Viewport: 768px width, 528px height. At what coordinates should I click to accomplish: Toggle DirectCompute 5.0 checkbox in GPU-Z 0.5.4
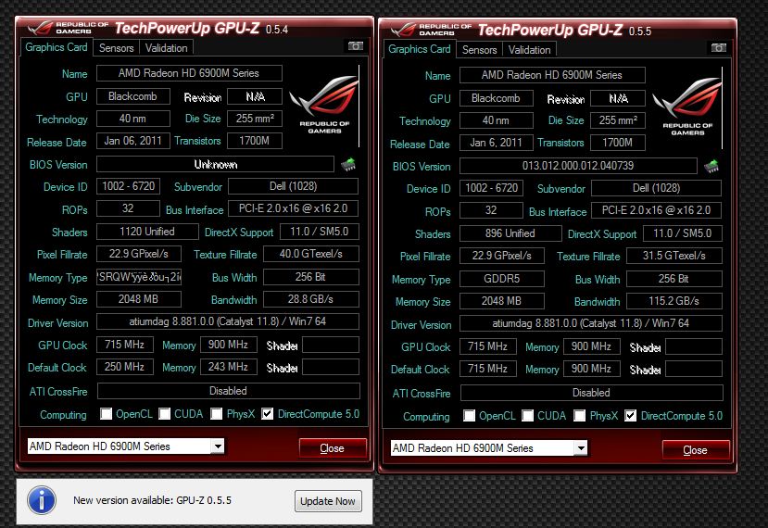(267, 414)
